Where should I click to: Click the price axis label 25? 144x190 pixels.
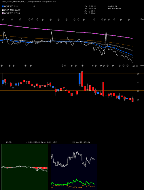click(x=138, y=91)
